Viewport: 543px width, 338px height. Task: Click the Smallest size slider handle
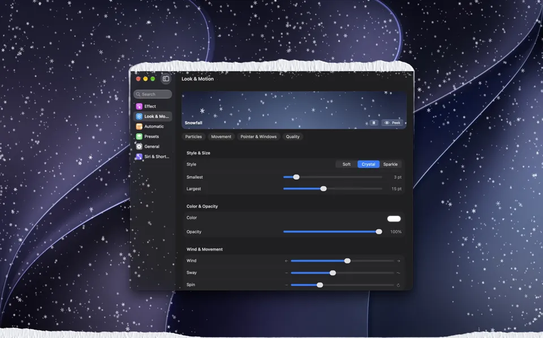coord(296,177)
